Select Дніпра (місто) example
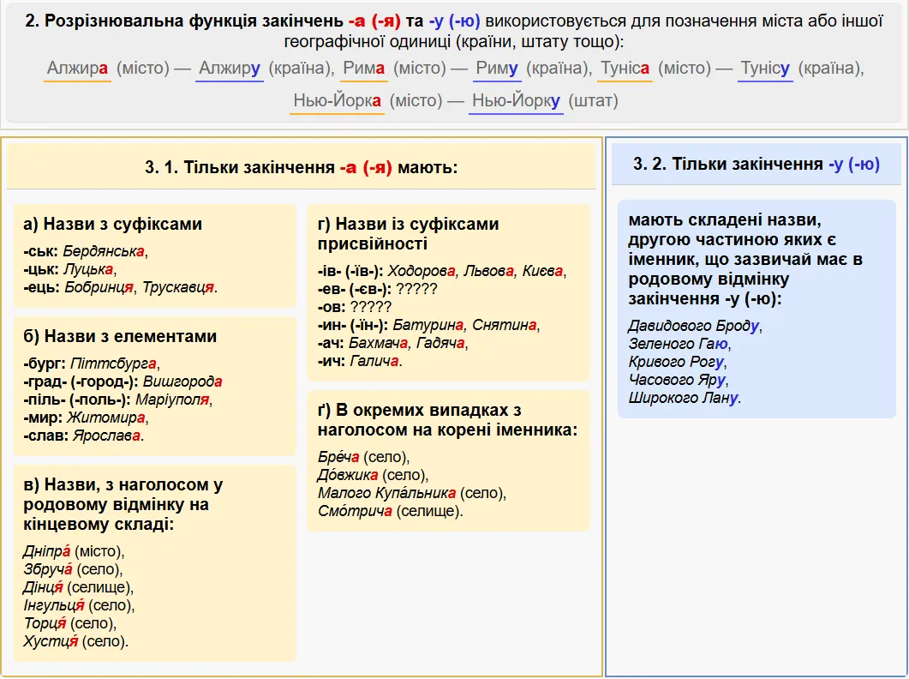 pyautogui.click(x=74, y=551)
